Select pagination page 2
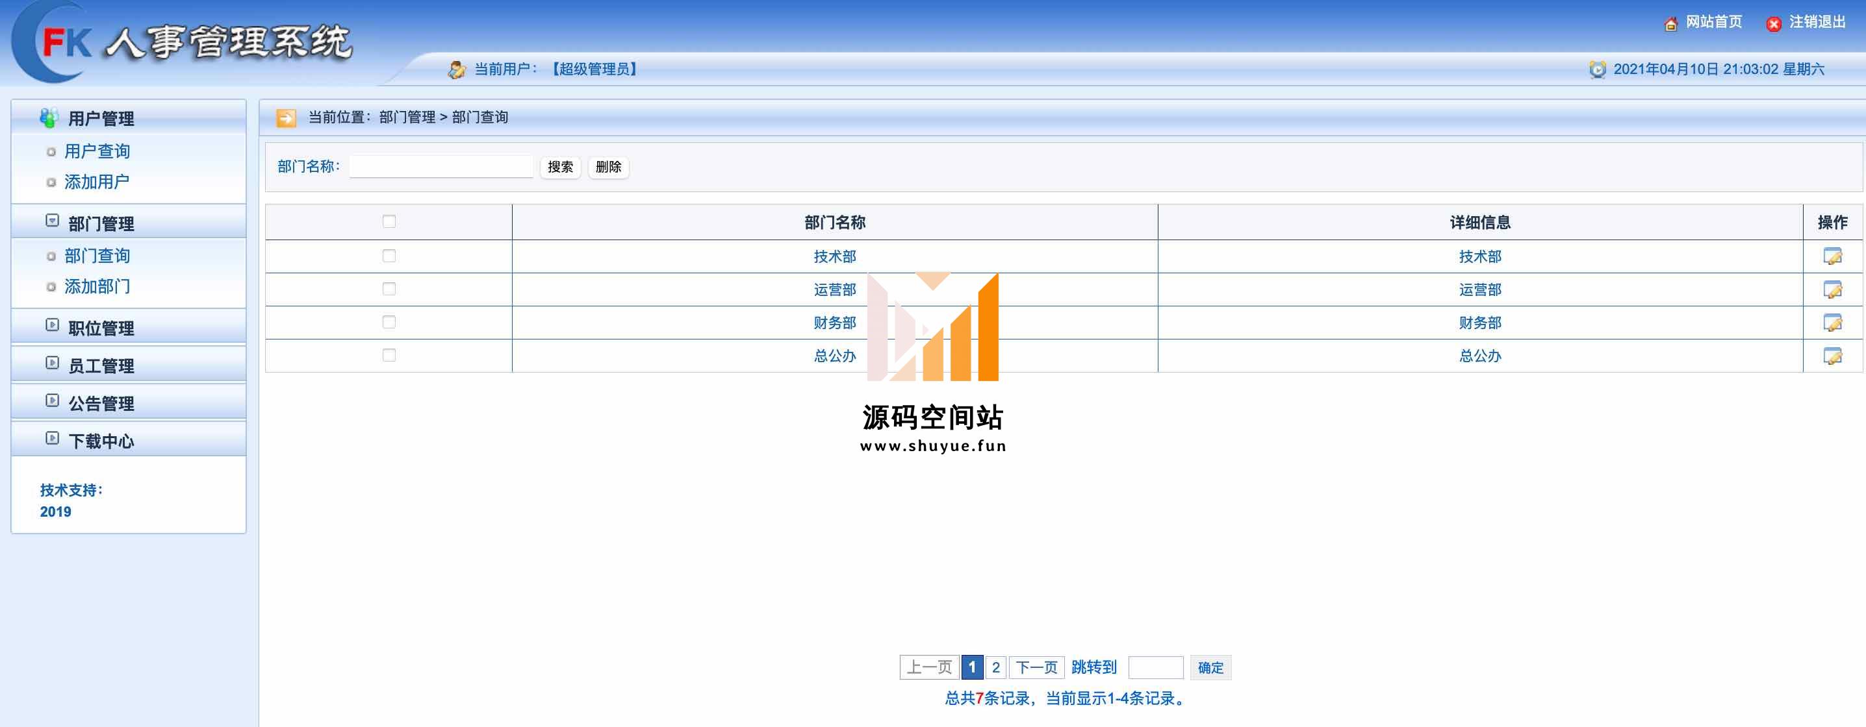Image resolution: width=1866 pixels, height=727 pixels. [x=996, y=667]
